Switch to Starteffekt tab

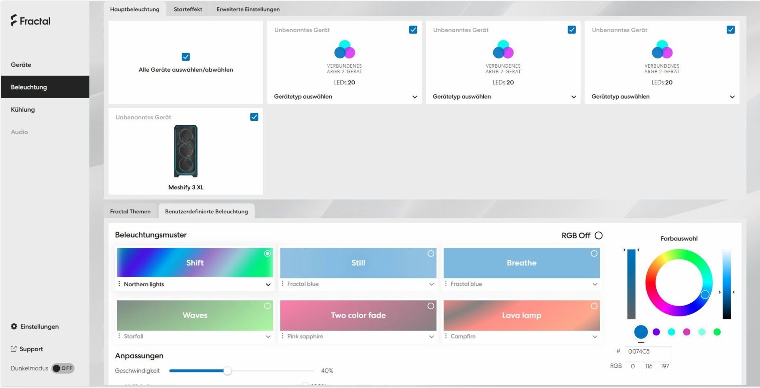188,9
